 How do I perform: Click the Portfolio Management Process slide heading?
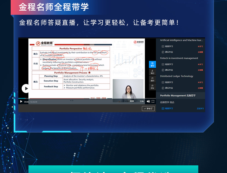(x=71, y=73)
